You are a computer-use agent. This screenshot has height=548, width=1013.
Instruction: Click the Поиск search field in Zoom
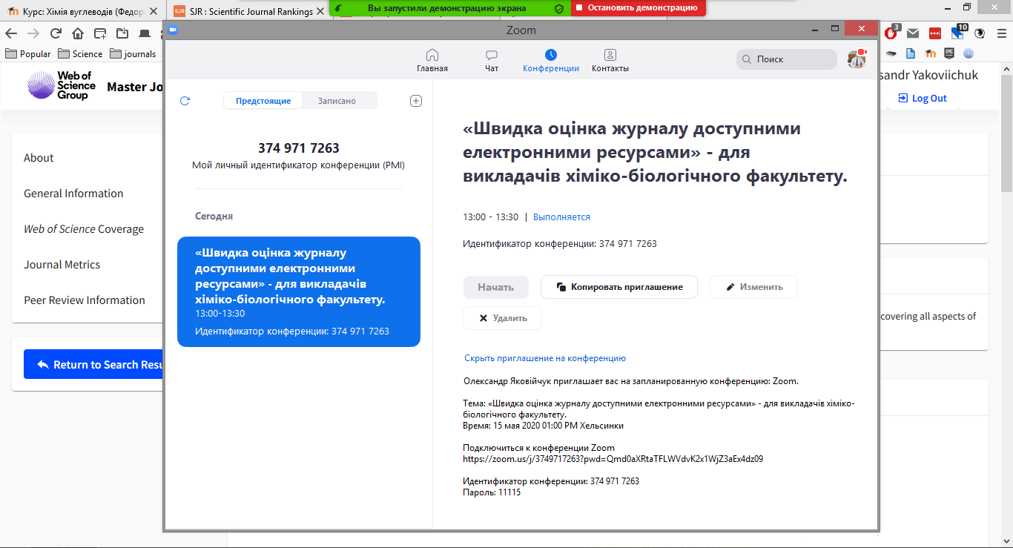pos(786,59)
